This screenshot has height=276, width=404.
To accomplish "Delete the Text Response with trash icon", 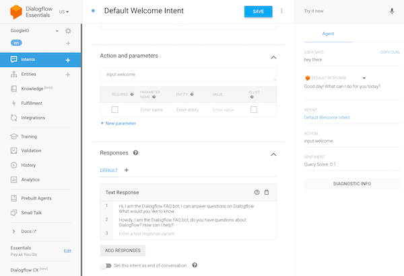I will click(267, 193).
